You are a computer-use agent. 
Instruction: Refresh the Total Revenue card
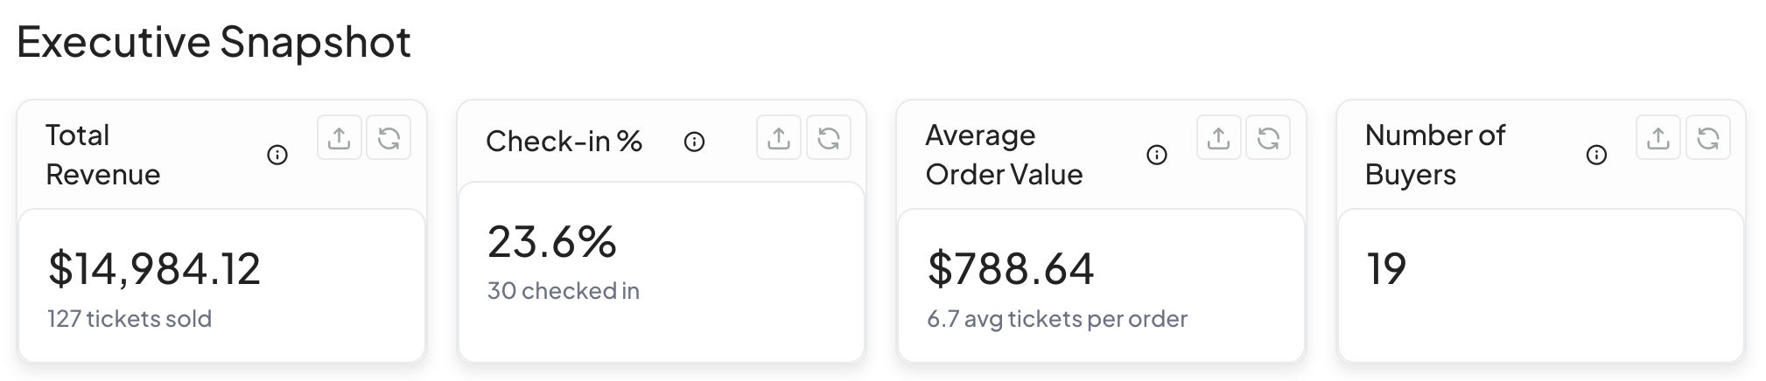(389, 138)
